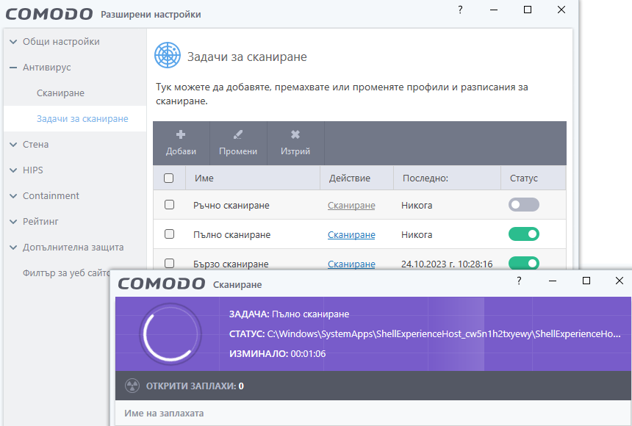Click Никога in the Пълно сканиране row
Image resolution: width=632 pixels, height=426 pixels.
417,234
